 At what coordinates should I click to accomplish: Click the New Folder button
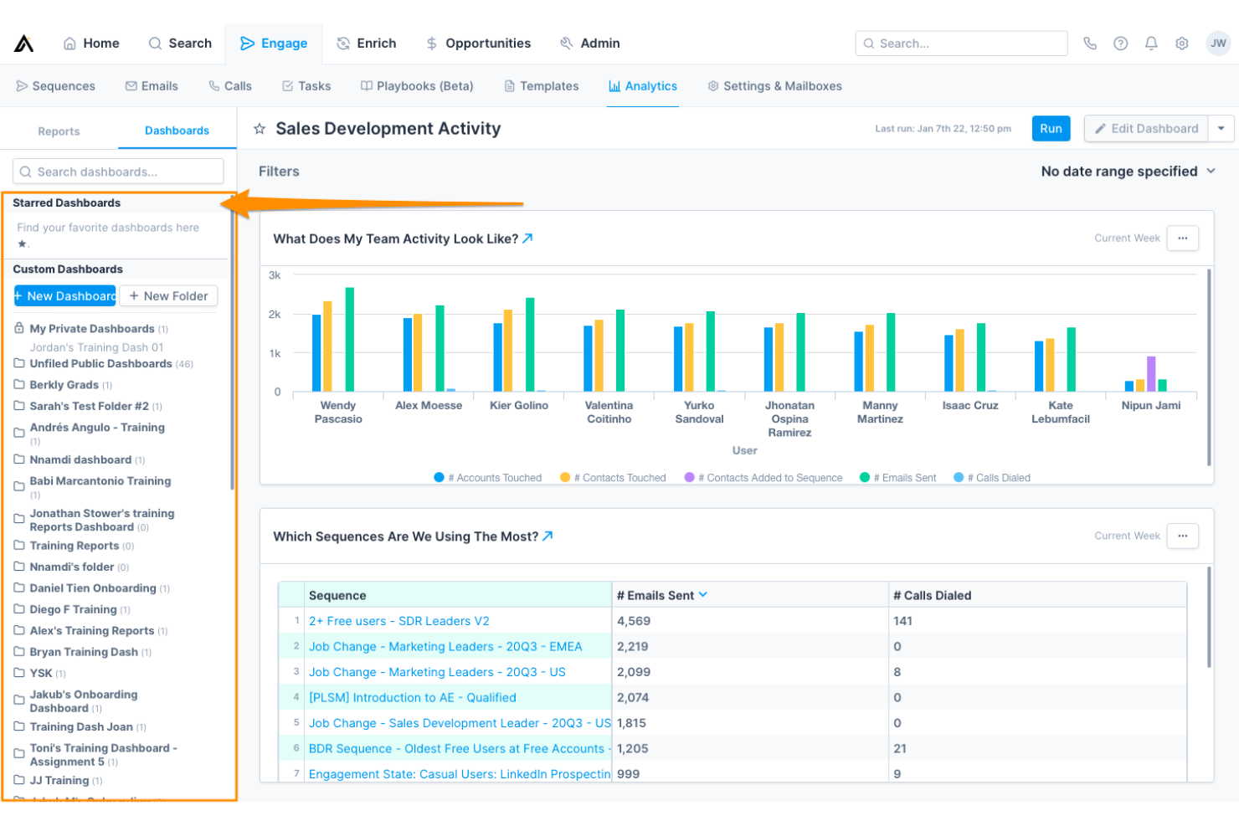pyautogui.click(x=168, y=296)
